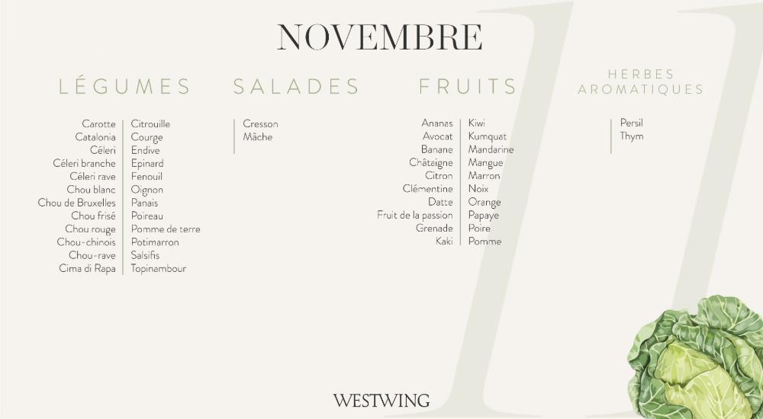763x419 pixels.
Task: Select Potimarron in the vegetables list
Action: pos(155,242)
